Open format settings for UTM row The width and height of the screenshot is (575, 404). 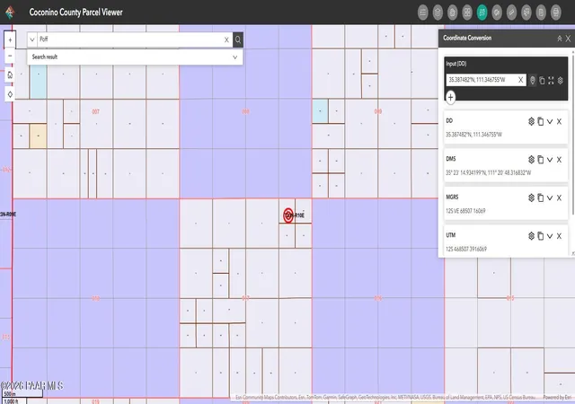(531, 236)
